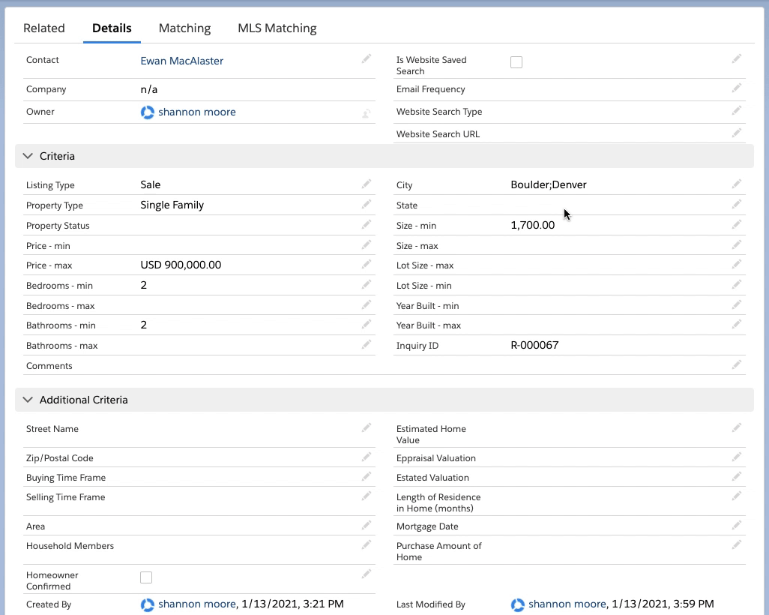
Task: Edit Street Name pencil icon
Action: click(367, 428)
